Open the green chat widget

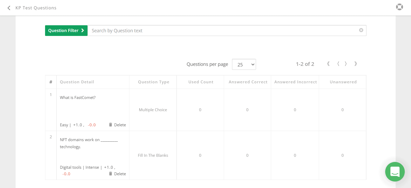pyautogui.click(x=395, y=172)
